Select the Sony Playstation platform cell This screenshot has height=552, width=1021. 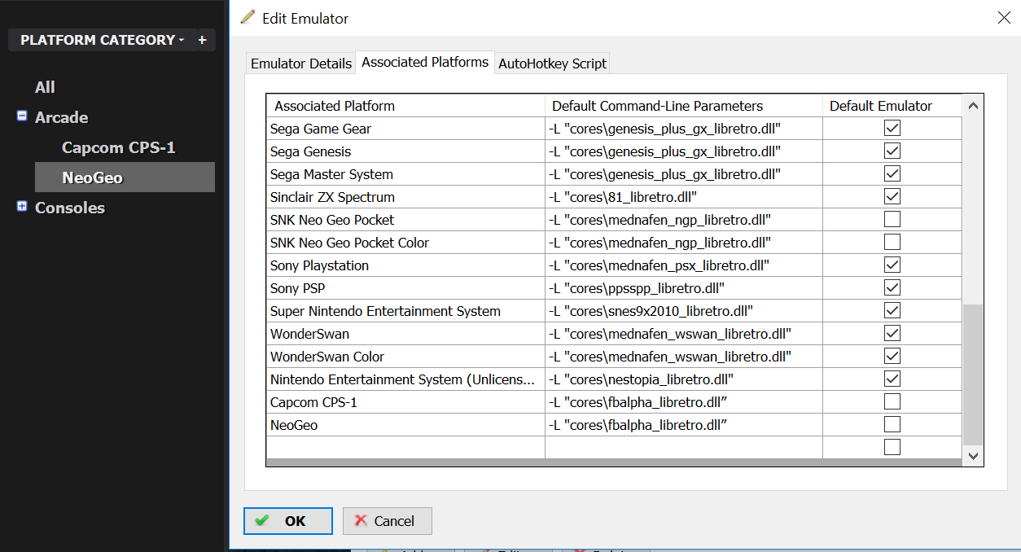(x=405, y=265)
